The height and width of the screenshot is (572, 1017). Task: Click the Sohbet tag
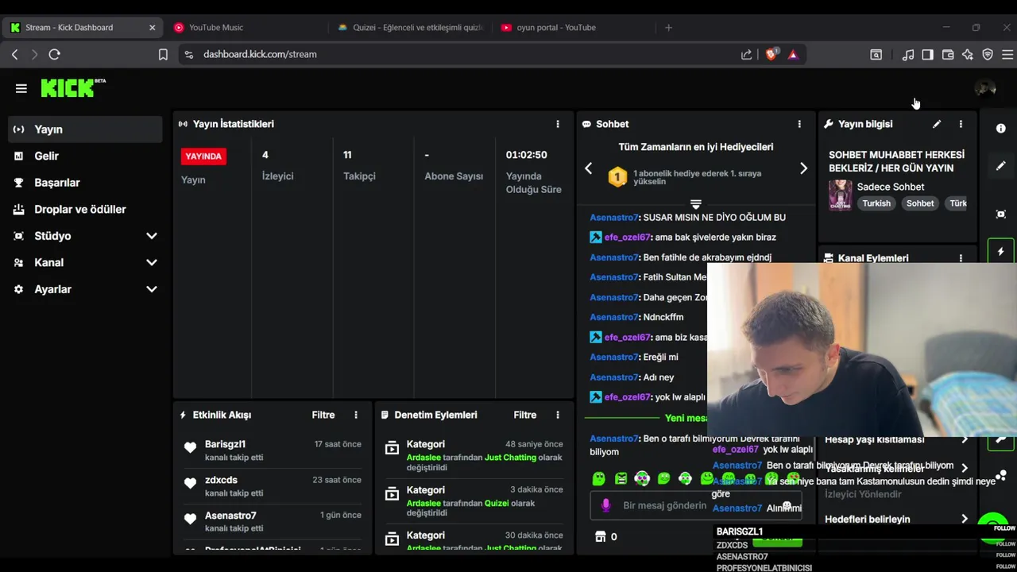pyautogui.click(x=920, y=203)
